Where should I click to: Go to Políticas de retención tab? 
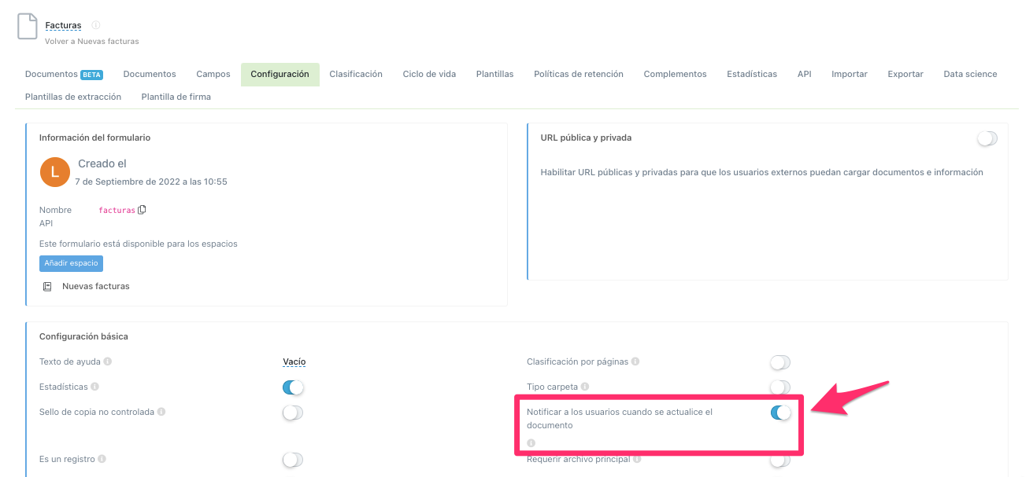578,74
